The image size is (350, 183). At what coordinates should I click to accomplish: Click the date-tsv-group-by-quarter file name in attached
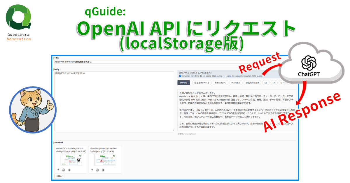pyautogui.click(x=104, y=150)
